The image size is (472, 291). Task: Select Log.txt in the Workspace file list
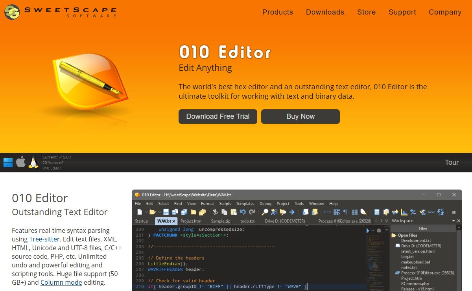[x=407, y=257]
